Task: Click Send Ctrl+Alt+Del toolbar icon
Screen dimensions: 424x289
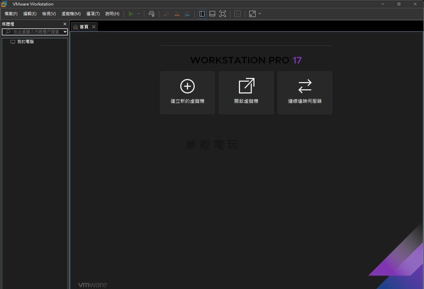Action: [x=152, y=14]
